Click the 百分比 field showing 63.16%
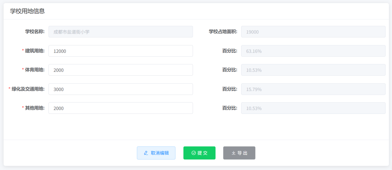Image resolution: width=392 pixels, height=170 pixels. coord(313,51)
